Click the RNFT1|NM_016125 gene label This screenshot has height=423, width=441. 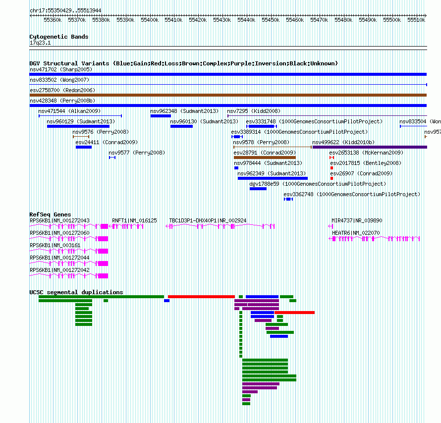click(134, 220)
